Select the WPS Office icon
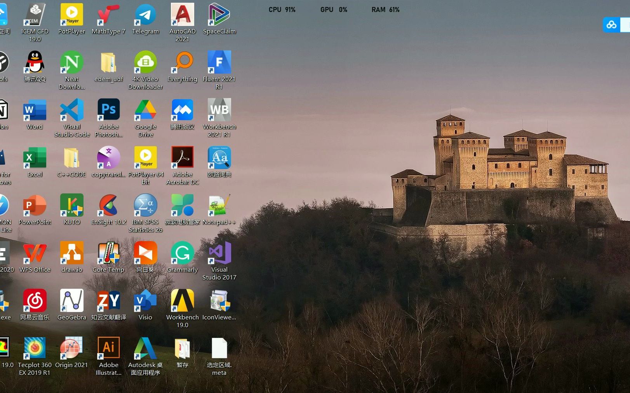This screenshot has width=630, height=393. click(x=35, y=257)
